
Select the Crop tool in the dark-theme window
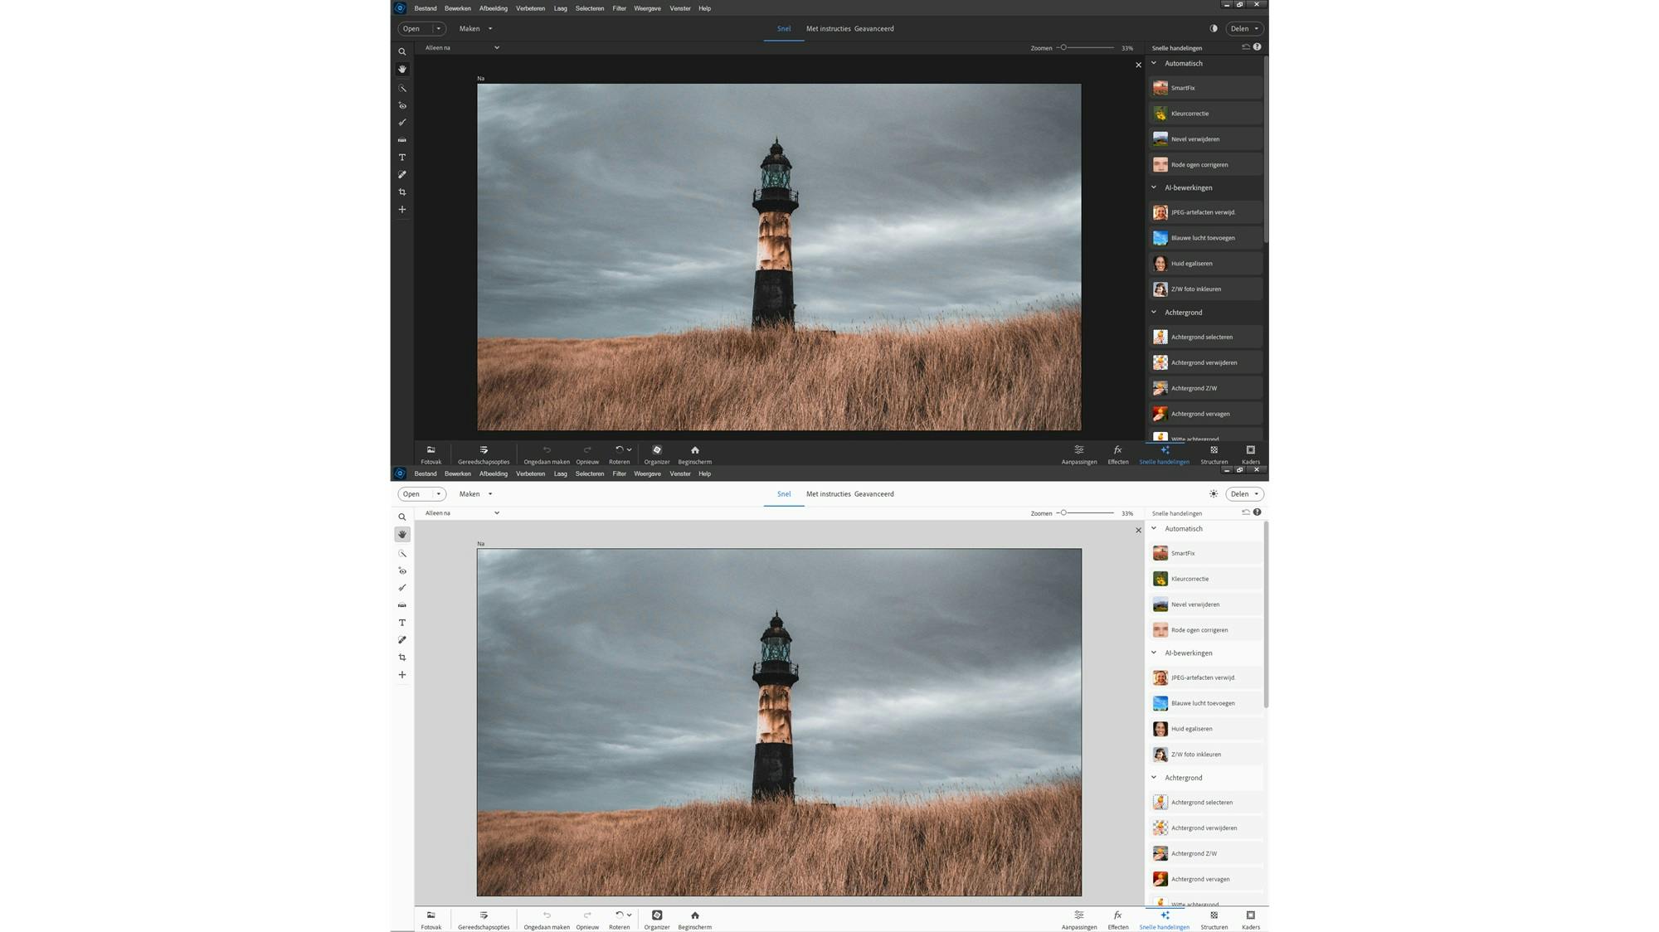click(402, 192)
